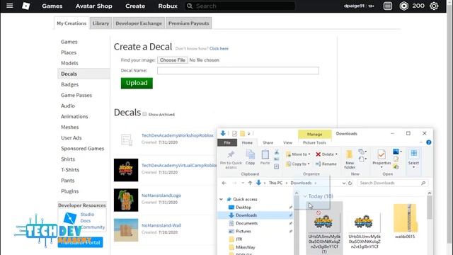Click the 'Click here' help link
The height and width of the screenshot is (255, 453).
219,49
